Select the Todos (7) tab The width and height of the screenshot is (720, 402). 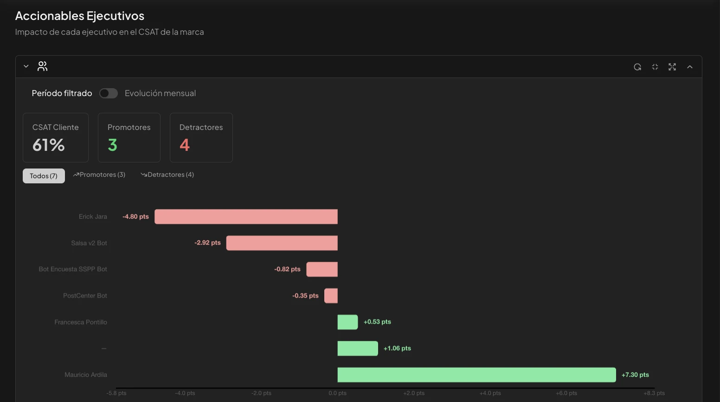tap(44, 176)
